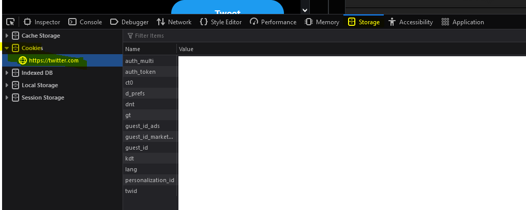This screenshot has height=210, width=526.
Task: Switch to the Console tab
Action: pyautogui.click(x=85, y=22)
